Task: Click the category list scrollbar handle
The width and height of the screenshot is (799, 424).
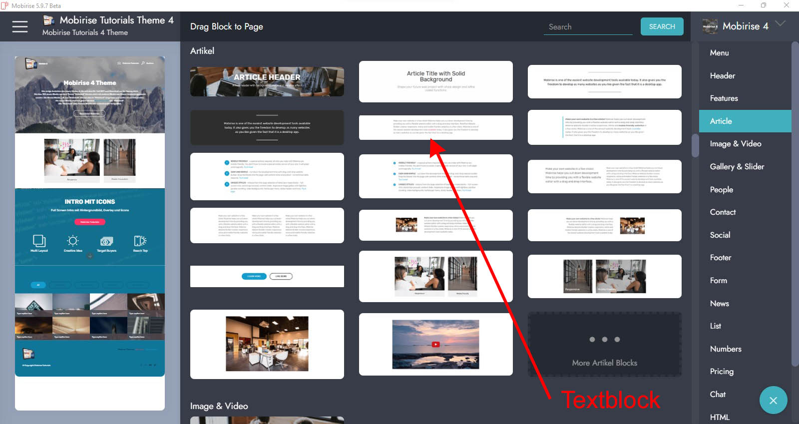Action: click(x=695, y=145)
